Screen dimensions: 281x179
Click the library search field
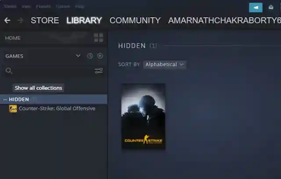54,71
